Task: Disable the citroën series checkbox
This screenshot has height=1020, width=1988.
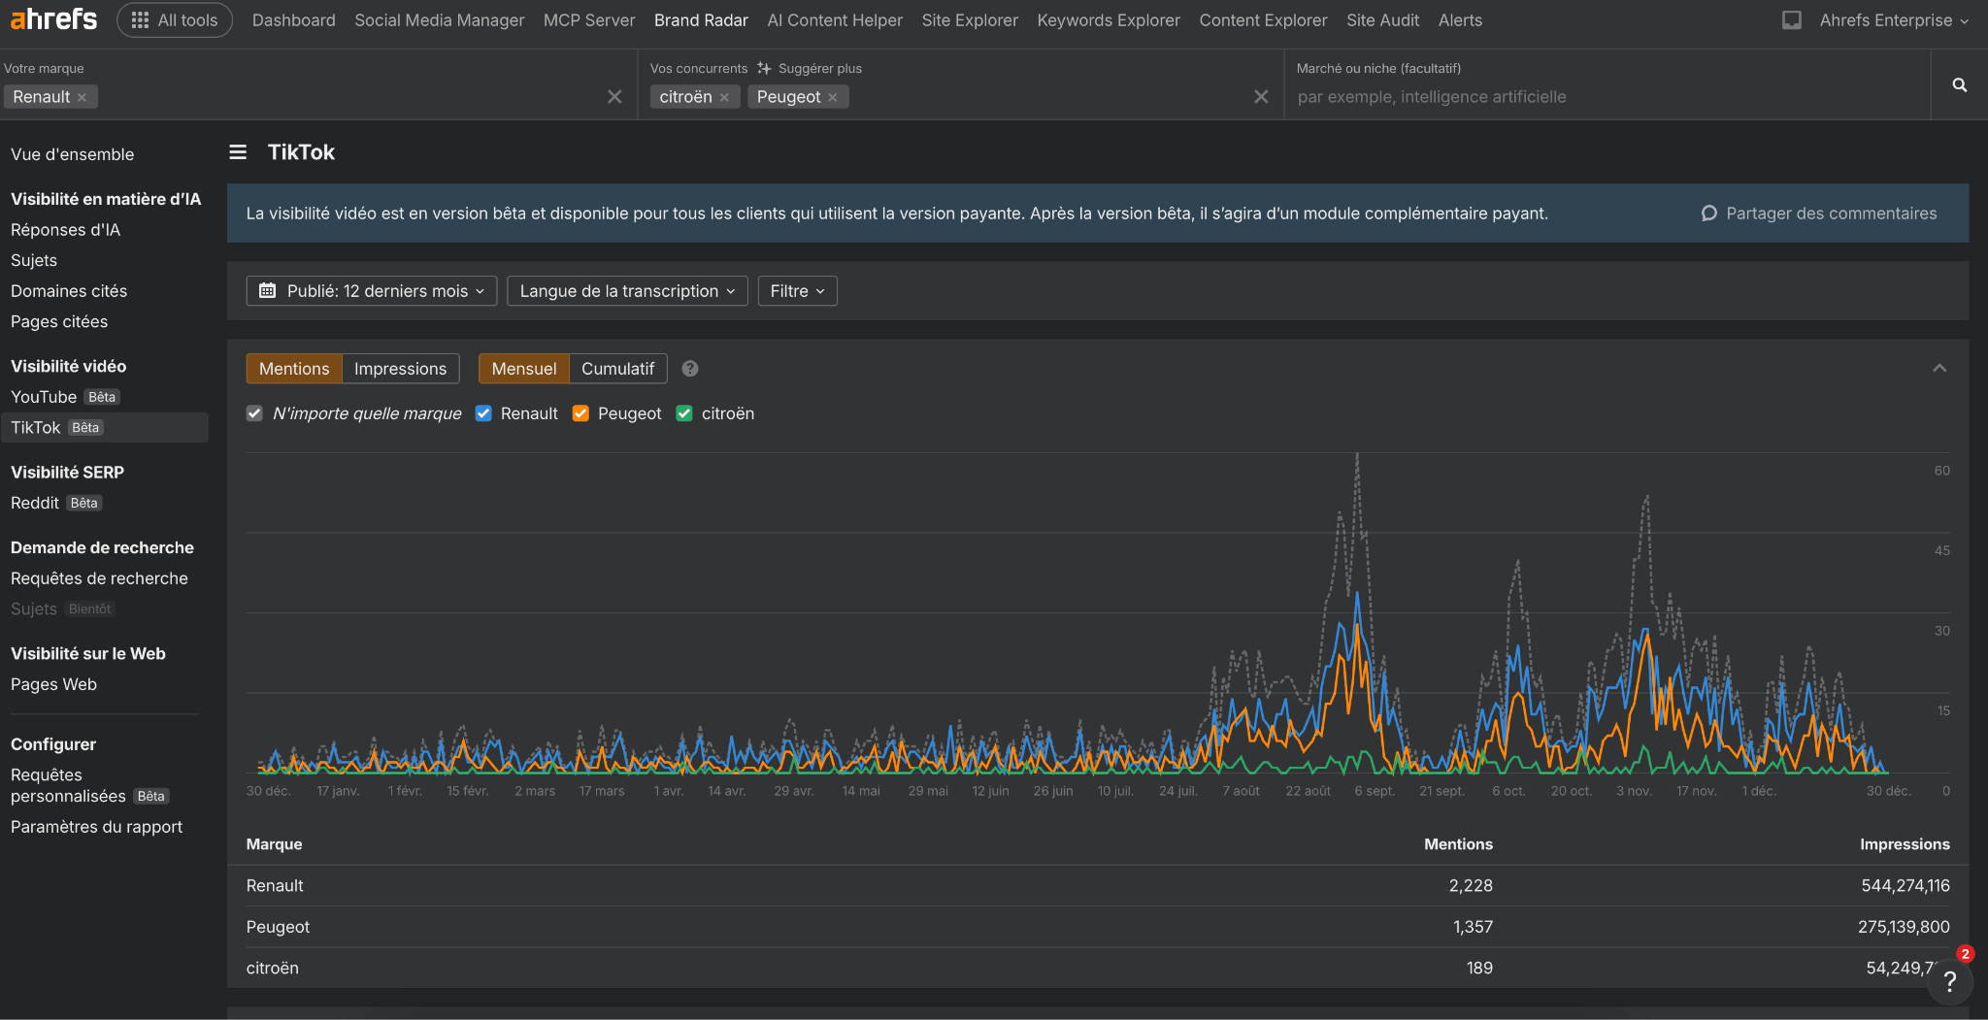Action: click(684, 413)
